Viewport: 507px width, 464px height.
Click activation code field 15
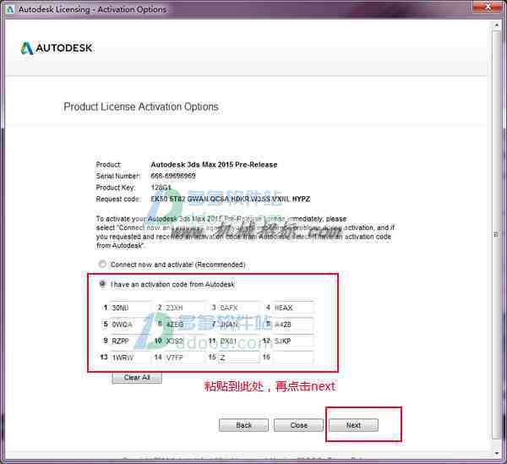pyautogui.click(x=239, y=358)
